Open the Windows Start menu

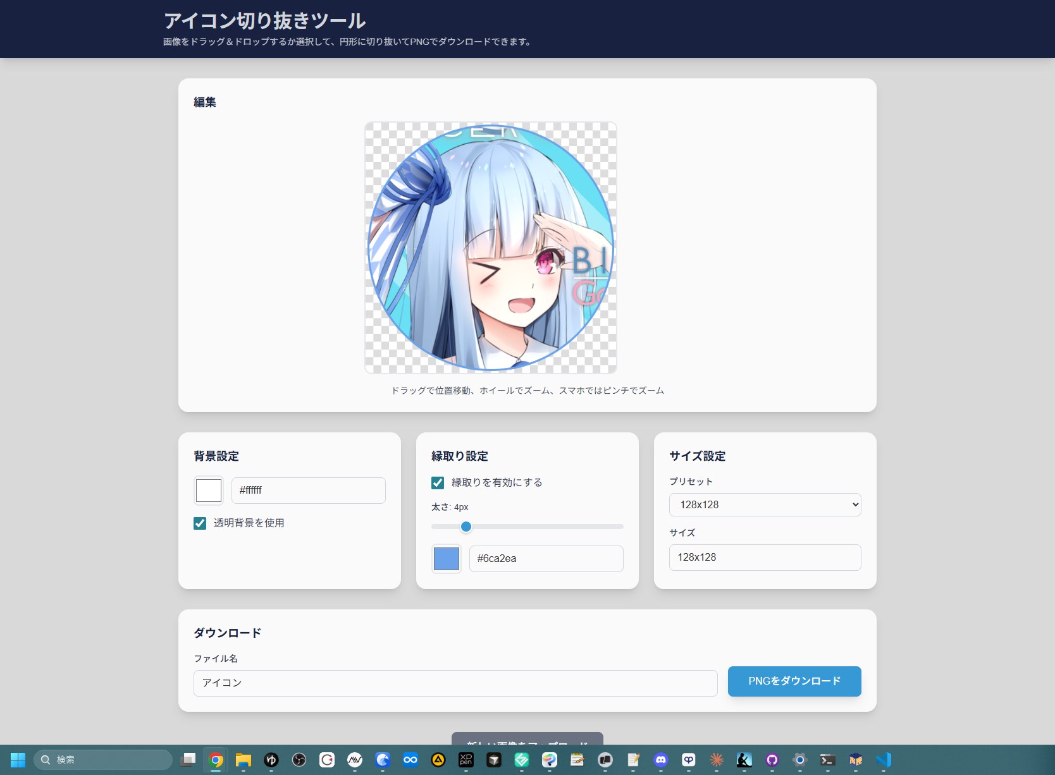(18, 760)
